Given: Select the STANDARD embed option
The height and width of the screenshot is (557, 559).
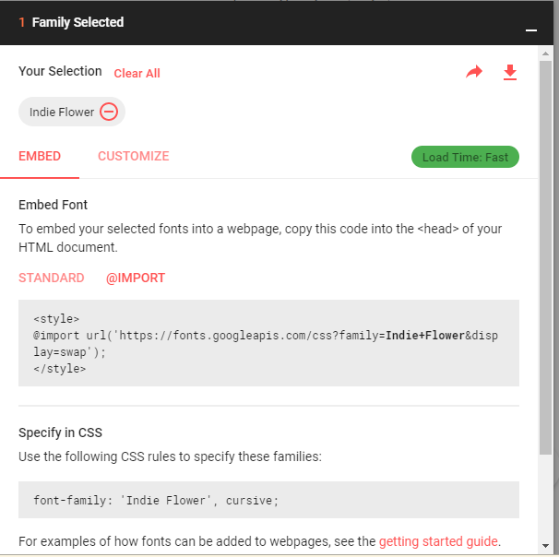Looking at the screenshot, I should [x=52, y=278].
